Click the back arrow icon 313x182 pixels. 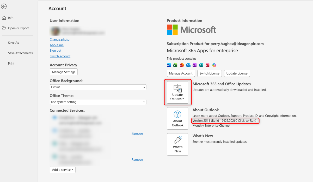[x=4, y=7]
